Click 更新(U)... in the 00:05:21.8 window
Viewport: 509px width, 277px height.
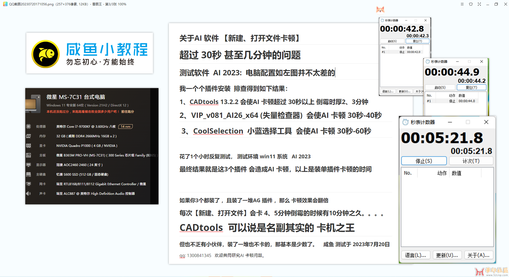447,255
